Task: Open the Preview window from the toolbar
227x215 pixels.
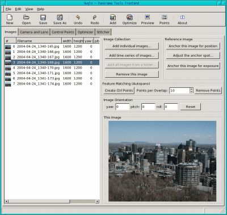Action: coord(148,19)
